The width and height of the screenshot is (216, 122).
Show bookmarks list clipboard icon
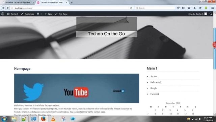tap(183, 8)
